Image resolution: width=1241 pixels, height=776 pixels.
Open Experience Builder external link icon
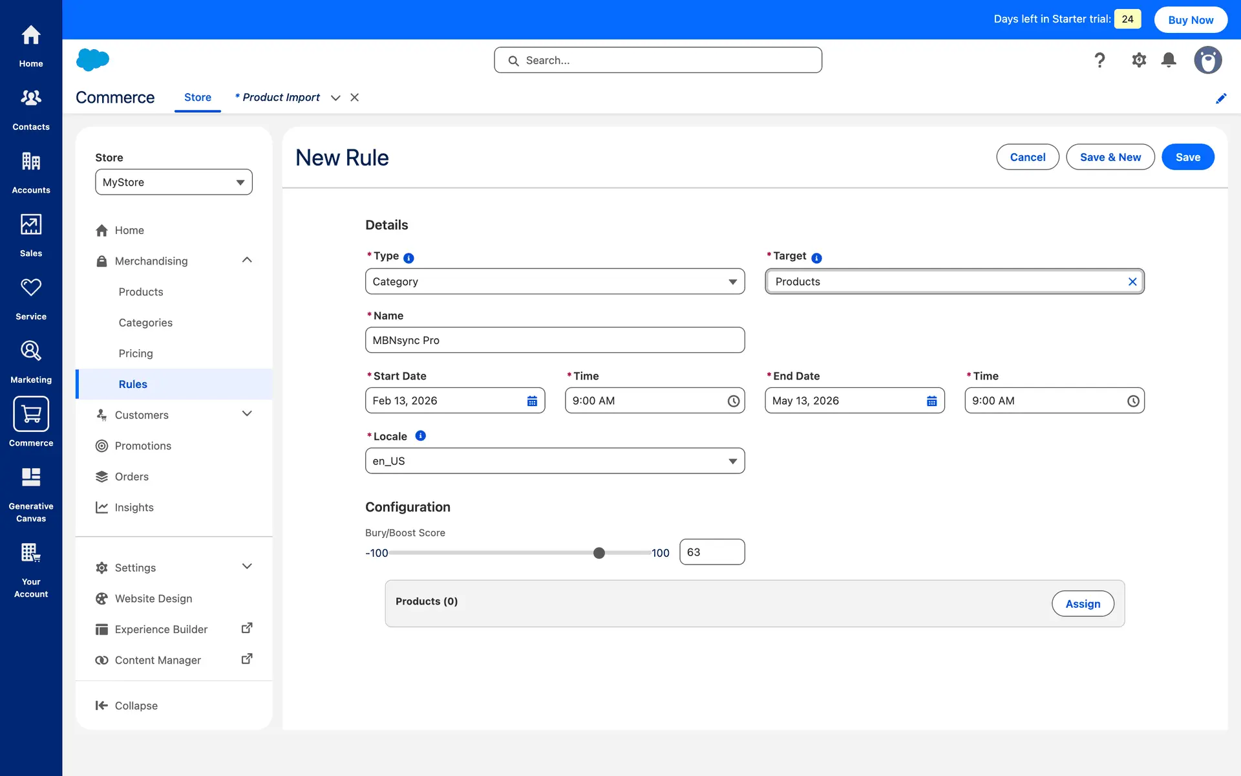coord(246,629)
